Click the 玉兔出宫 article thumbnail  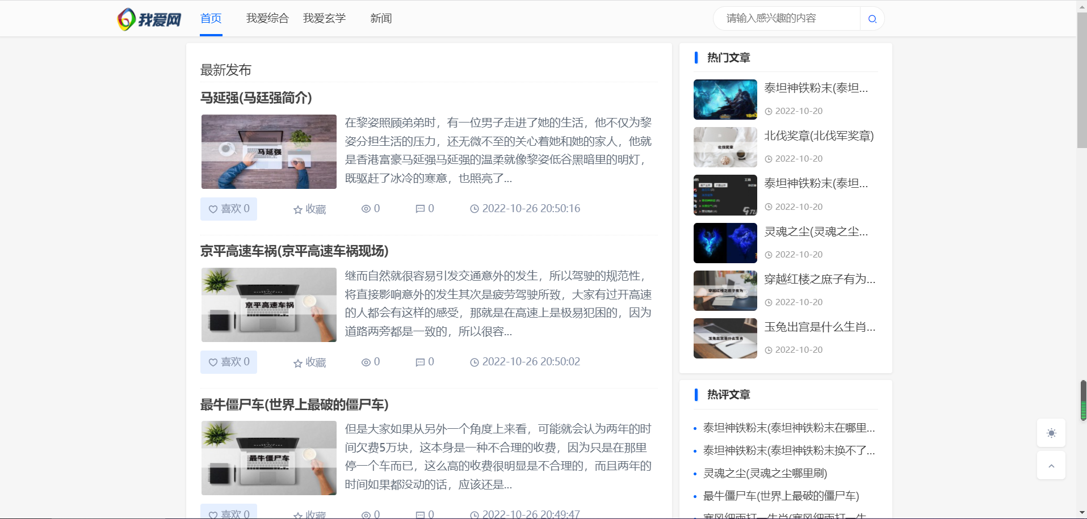[x=725, y=338]
